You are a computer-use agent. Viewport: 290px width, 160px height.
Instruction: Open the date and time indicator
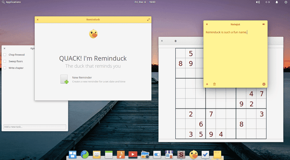click(145, 2)
